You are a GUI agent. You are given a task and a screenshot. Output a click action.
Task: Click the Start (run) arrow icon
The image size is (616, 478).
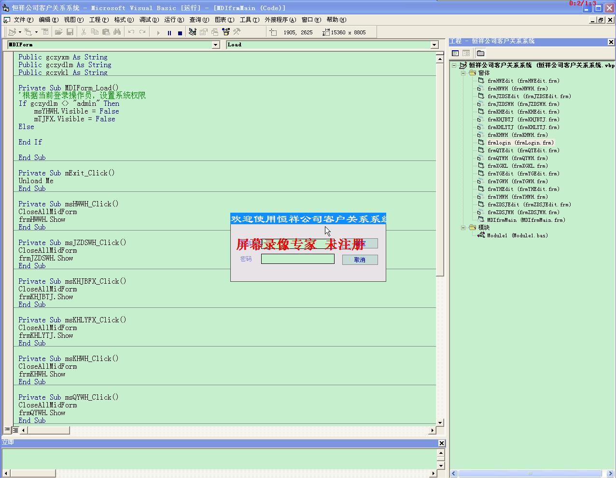(158, 32)
